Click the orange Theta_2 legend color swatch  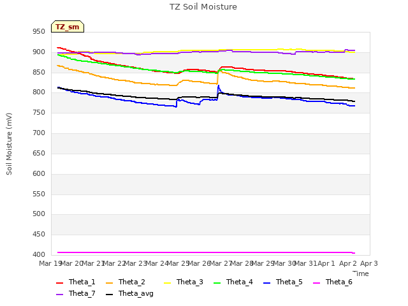110,283
